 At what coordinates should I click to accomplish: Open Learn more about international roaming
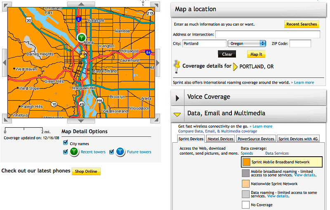304,82
